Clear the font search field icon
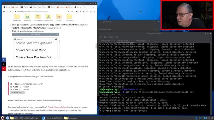The width and height of the screenshot is (214, 120). click(56, 39)
